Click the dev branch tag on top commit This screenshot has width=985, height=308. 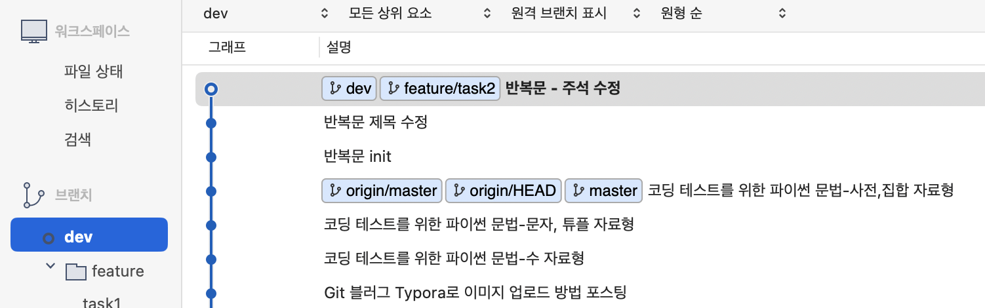click(349, 88)
